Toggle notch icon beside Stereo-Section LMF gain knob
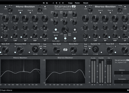 [x=91, y=22]
